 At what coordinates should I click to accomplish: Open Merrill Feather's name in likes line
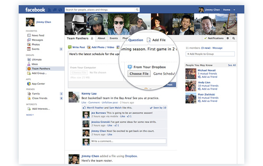pos(95,108)
